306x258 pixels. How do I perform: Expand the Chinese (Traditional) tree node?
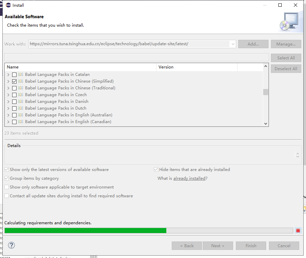[8, 88]
